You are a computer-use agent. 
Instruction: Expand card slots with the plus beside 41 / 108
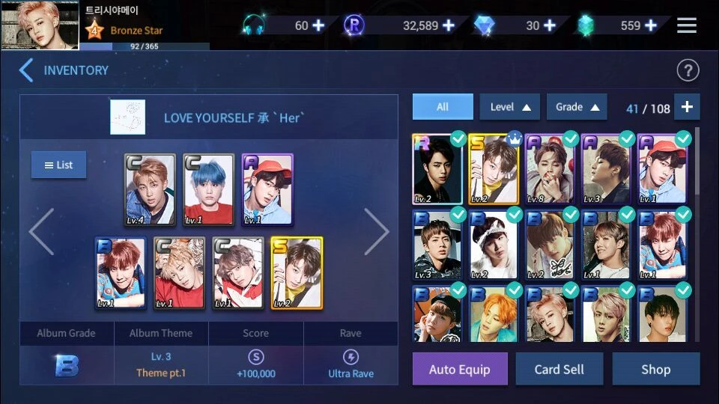(687, 107)
